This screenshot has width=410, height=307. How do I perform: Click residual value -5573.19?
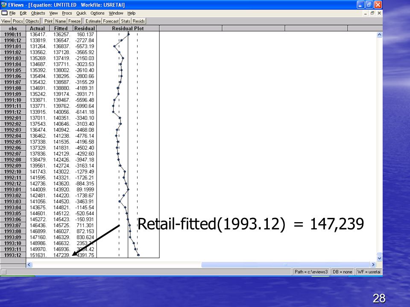pos(85,46)
